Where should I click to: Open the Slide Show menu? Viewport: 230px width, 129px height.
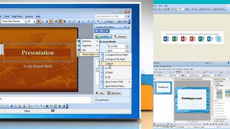(x=17, y=16)
